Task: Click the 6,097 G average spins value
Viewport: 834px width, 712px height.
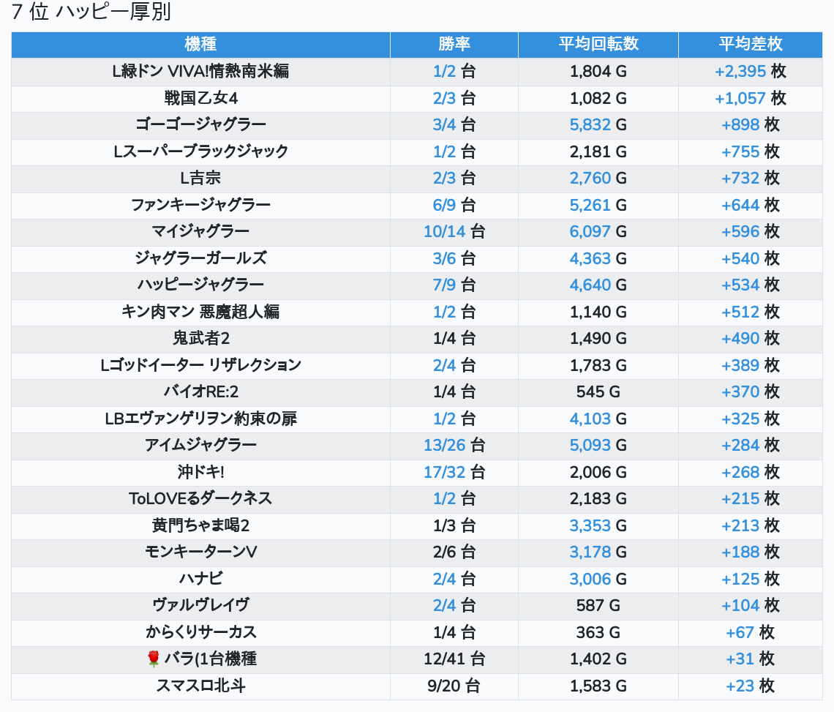Action: pos(598,231)
